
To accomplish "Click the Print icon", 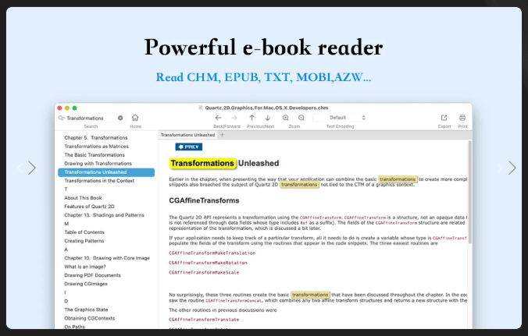I will tap(462, 118).
